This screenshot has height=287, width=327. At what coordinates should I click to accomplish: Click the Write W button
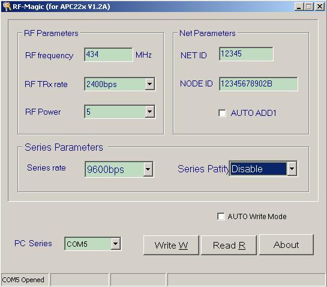coord(171,245)
